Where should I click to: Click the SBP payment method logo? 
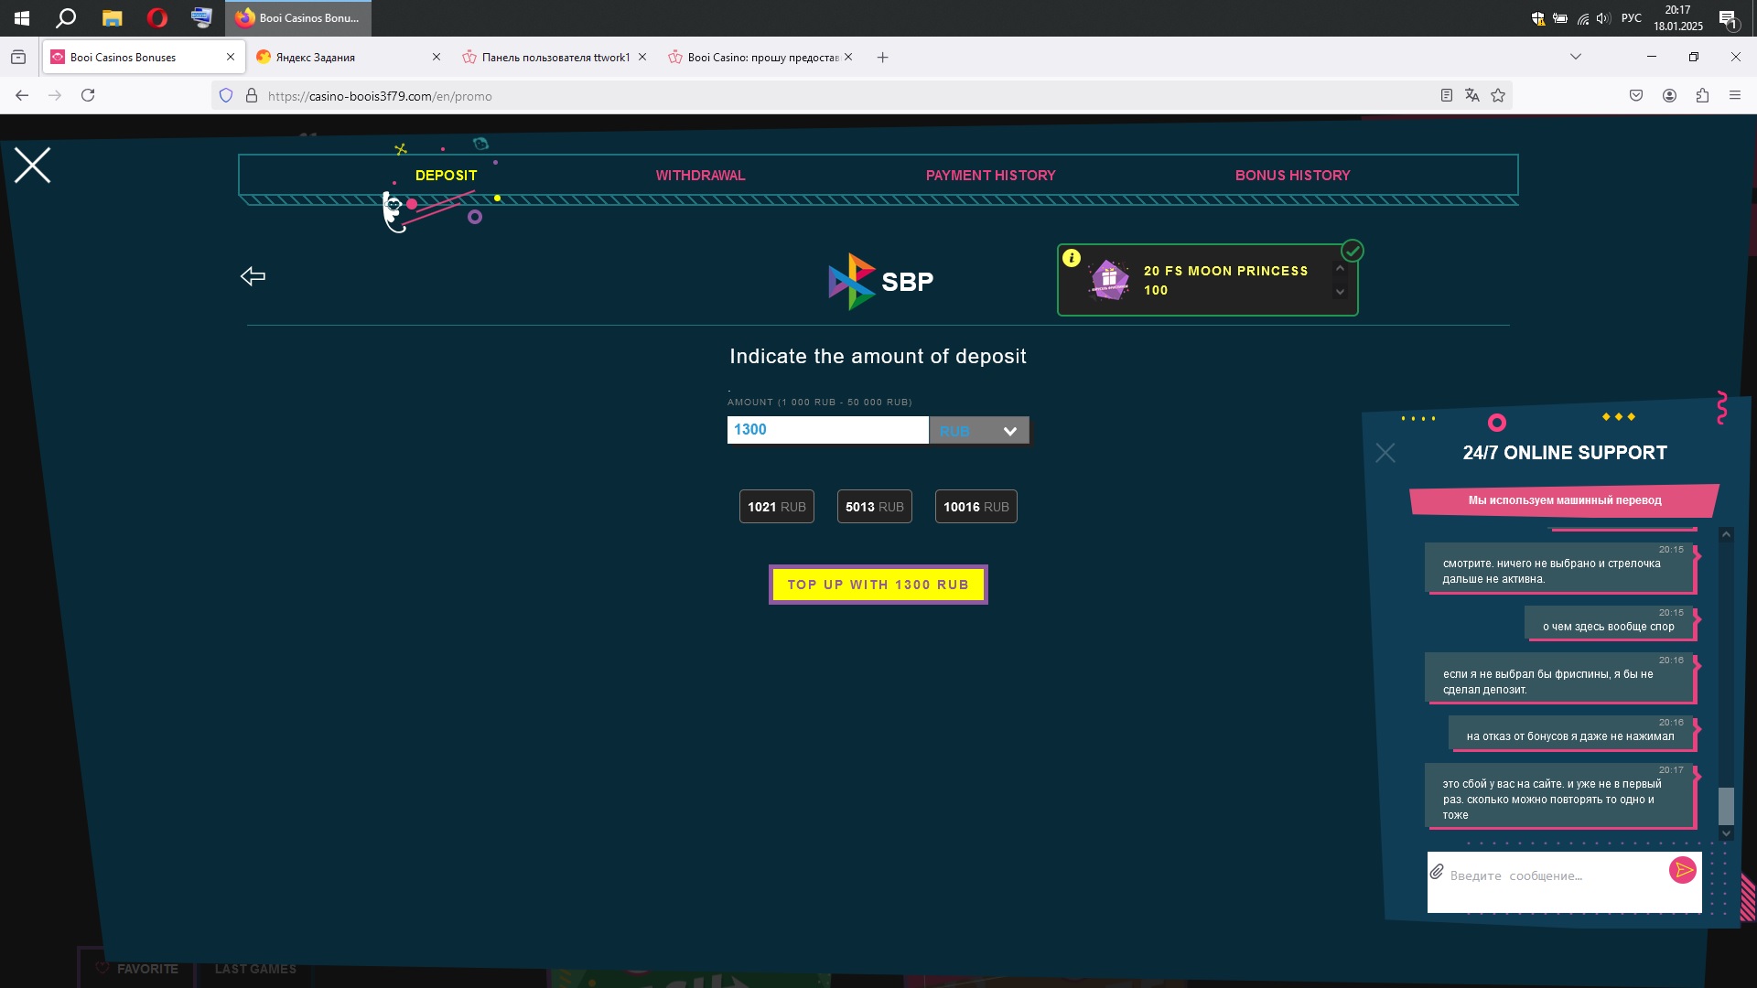881,281
